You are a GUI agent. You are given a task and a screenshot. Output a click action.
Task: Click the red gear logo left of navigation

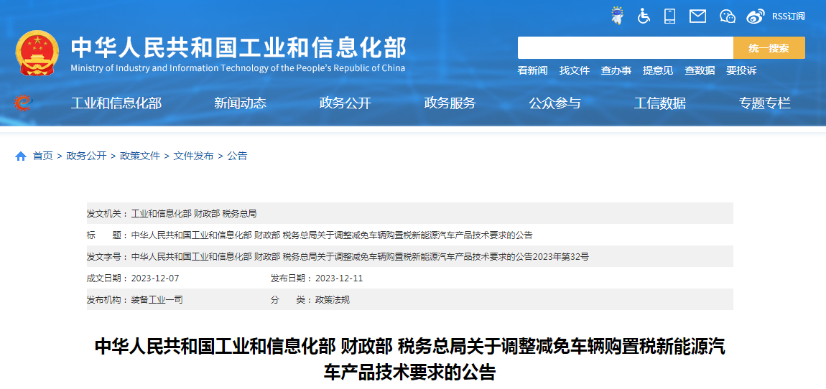[24, 103]
